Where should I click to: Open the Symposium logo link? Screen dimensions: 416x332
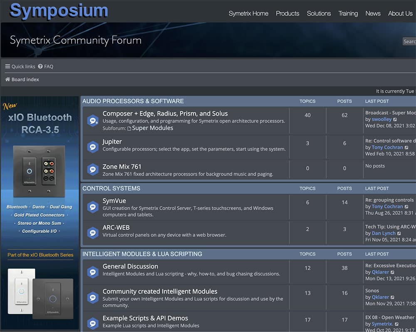pyautogui.click(x=59, y=11)
